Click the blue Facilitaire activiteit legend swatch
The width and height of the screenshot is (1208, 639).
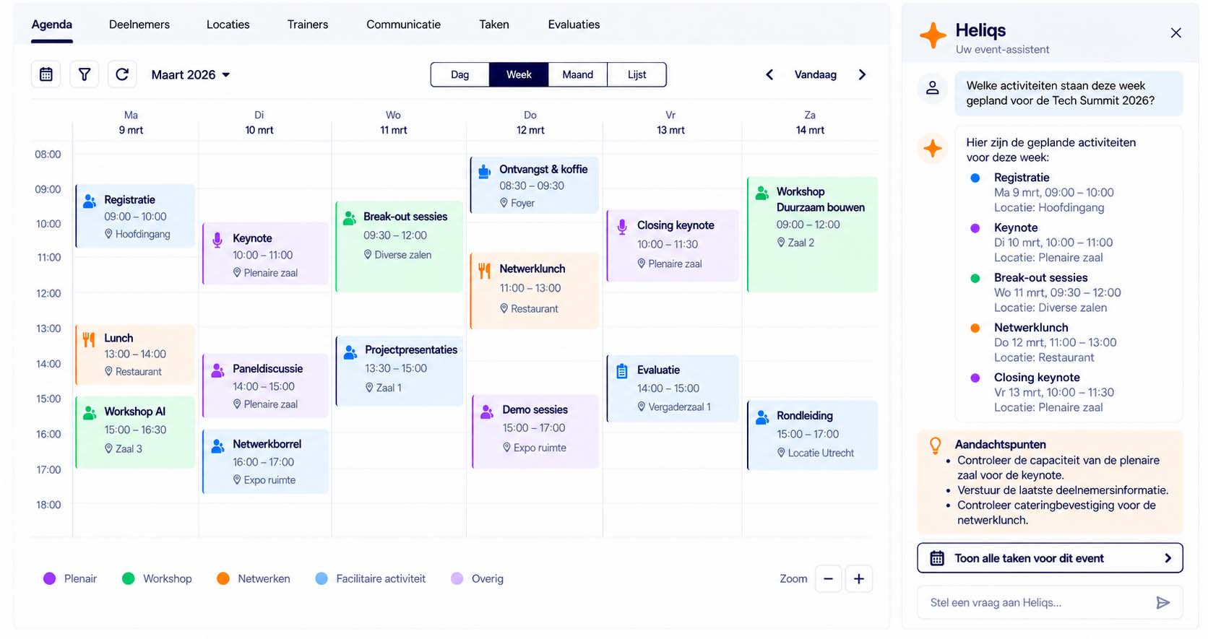pyautogui.click(x=322, y=578)
